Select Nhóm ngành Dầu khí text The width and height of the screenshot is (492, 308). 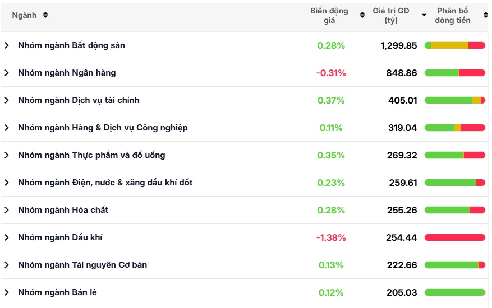coord(60,237)
